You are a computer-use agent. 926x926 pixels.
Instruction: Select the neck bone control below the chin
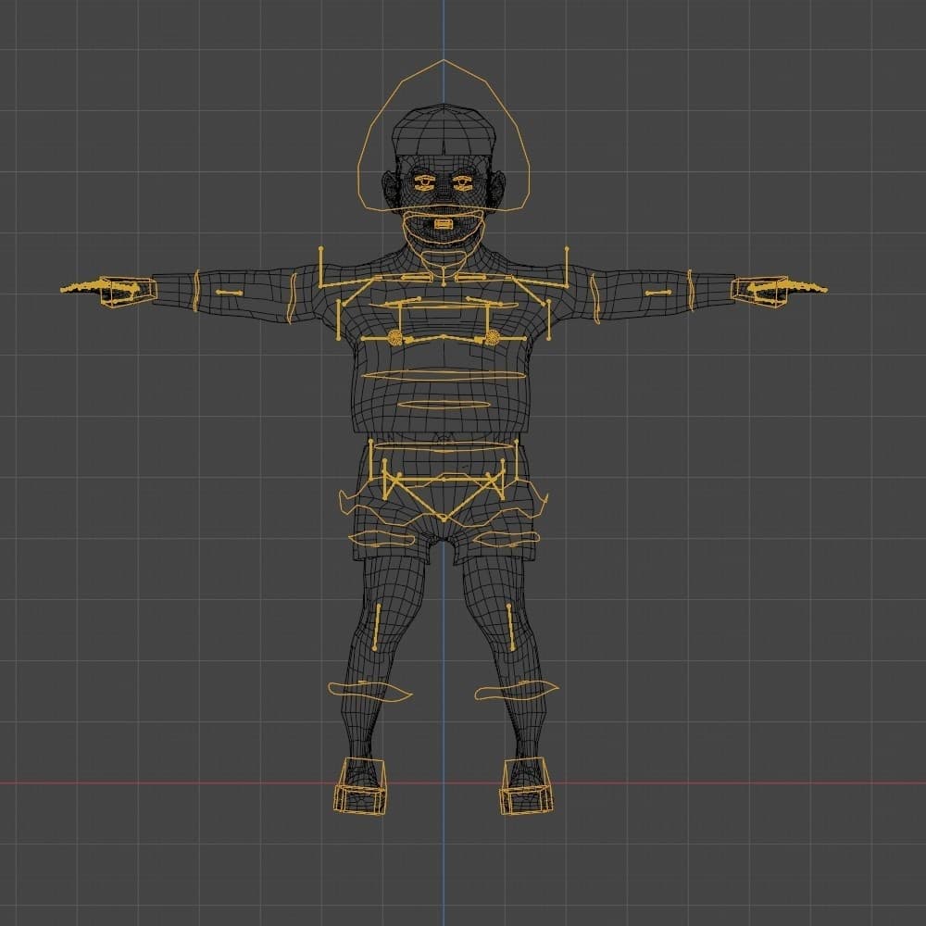(444, 275)
